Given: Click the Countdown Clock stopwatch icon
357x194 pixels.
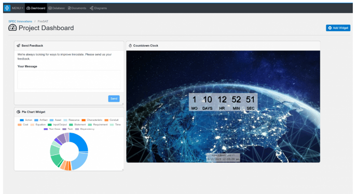Looking at the screenshot, I should [130, 46].
